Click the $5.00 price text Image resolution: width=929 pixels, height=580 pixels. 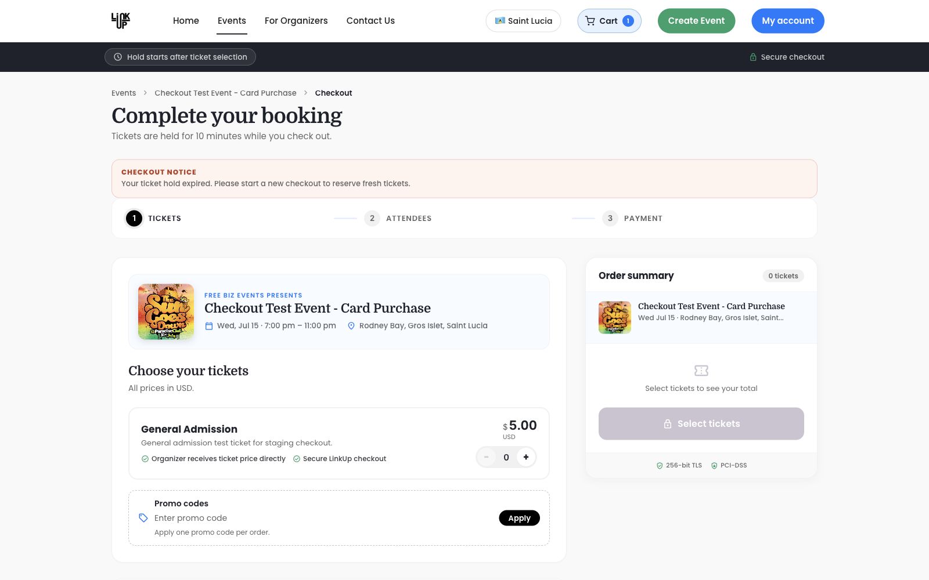coord(520,425)
